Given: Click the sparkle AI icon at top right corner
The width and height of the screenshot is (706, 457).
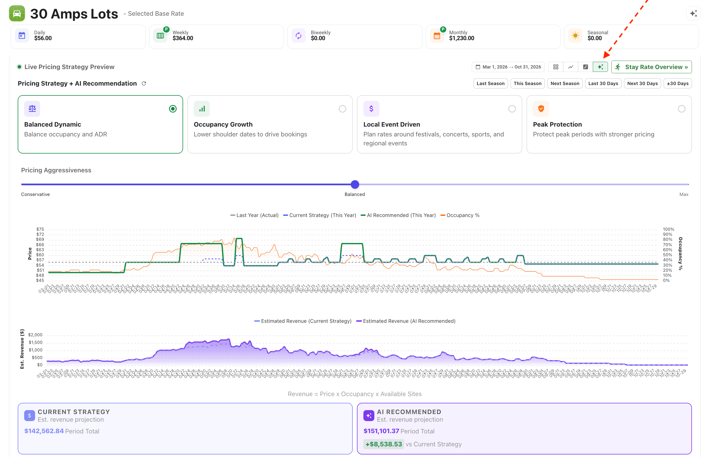Looking at the screenshot, I should click(693, 13).
